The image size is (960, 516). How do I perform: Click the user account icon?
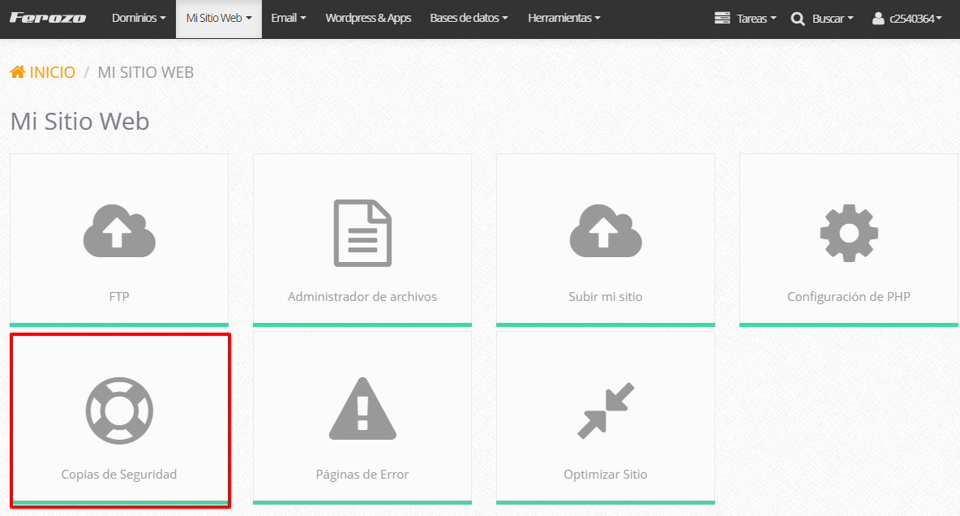click(878, 19)
